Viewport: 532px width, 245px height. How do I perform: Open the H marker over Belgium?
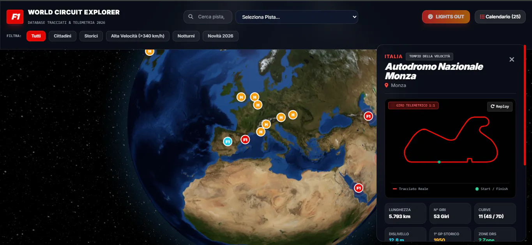pyautogui.click(x=258, y=105)
